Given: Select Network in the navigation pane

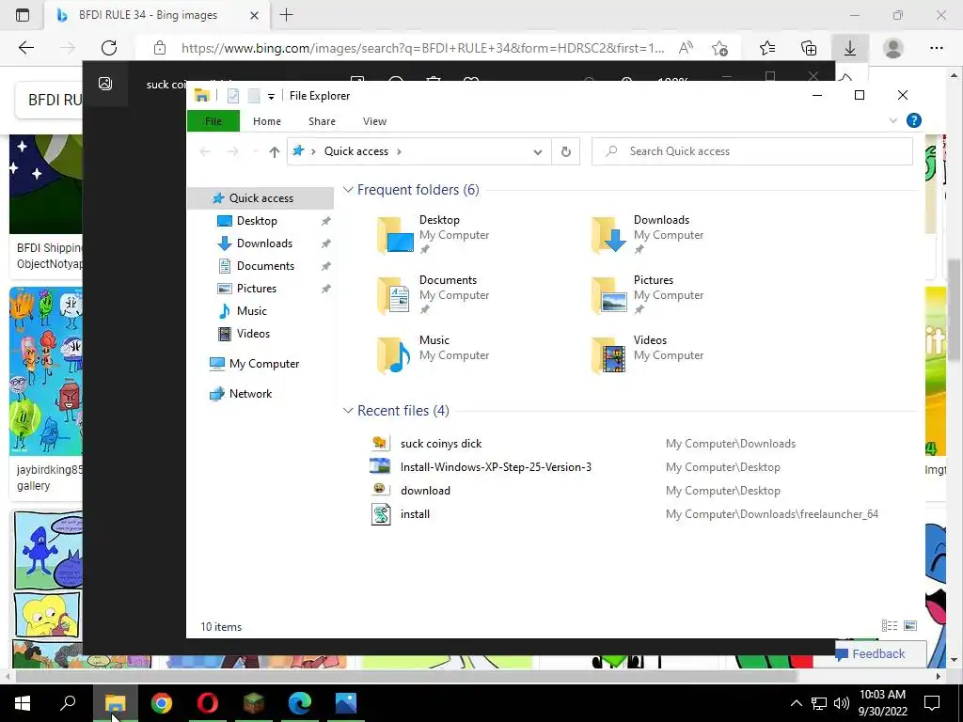Looking at the screenshot, I should click(x=250, y=394).
